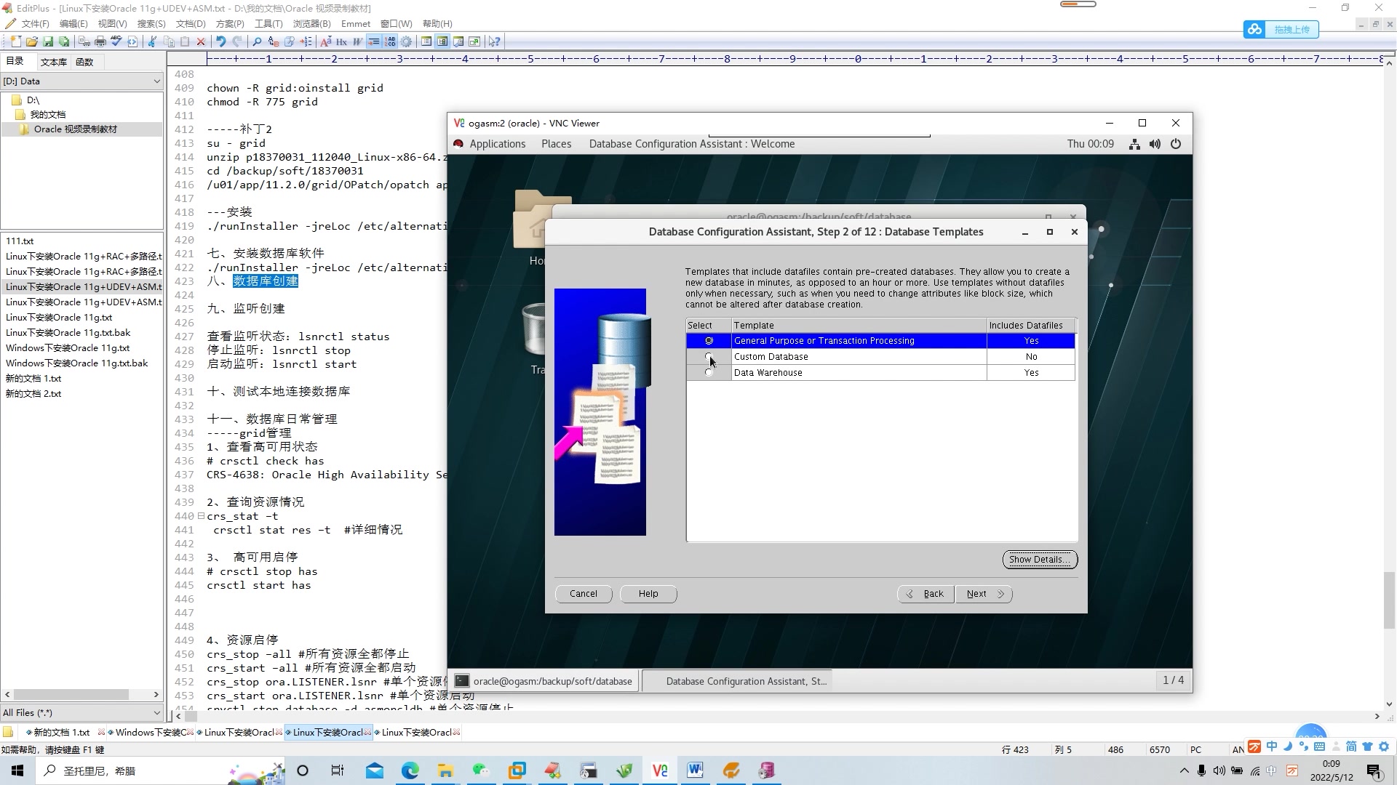Collapse the fold marker at line 440

tap(201, 516)
